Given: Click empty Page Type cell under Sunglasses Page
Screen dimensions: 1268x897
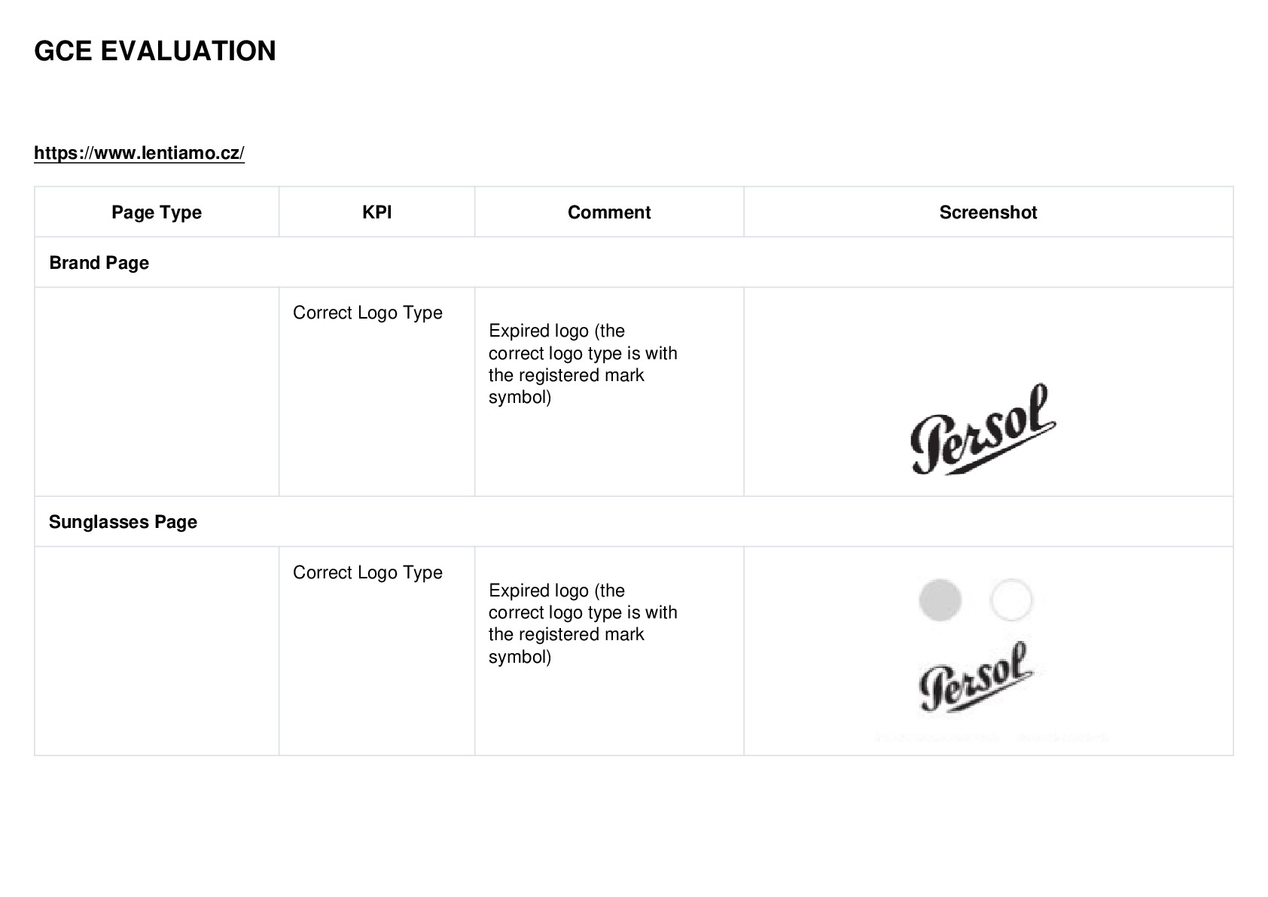Looking at the screenshot, I should click(x=157, y=651).
